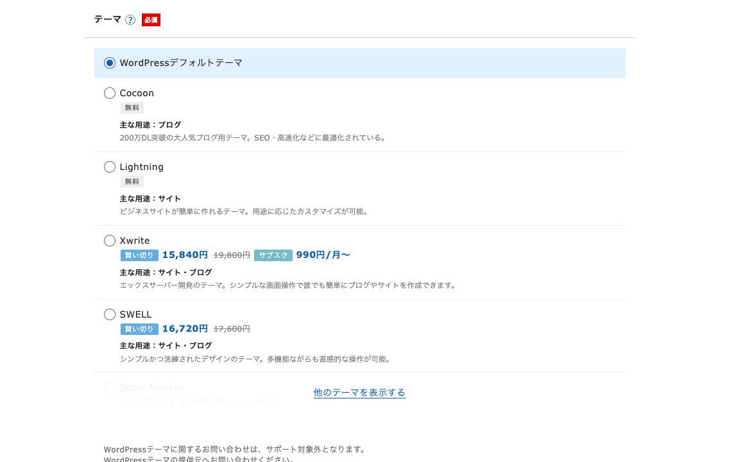This screenshot has height=462, width=729.
Task: Select the Lightning theme radio button
Action: tap(110, 167)
